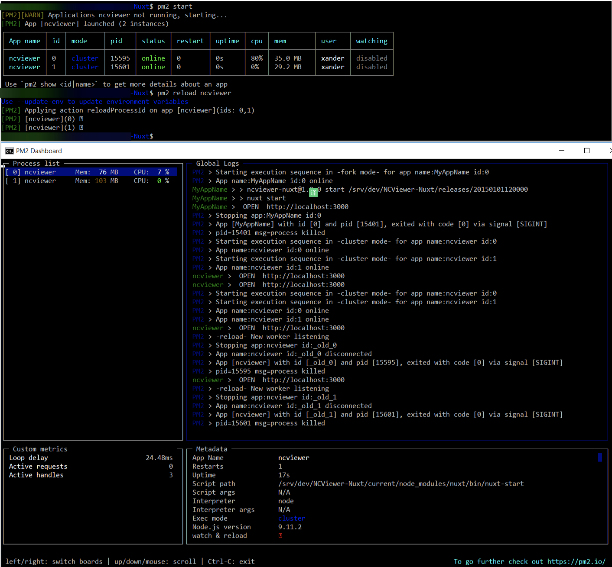
Task: Click the Process list panel title
Action: point(36,164)
